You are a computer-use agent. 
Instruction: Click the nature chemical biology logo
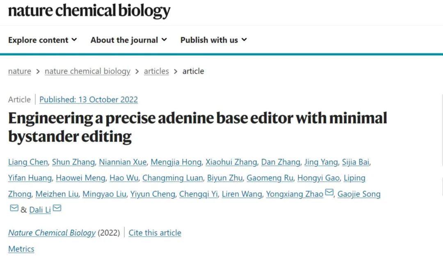tap(89, 11)
